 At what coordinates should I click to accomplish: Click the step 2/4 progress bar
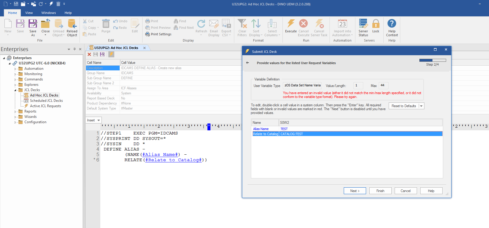click(432, 60)
